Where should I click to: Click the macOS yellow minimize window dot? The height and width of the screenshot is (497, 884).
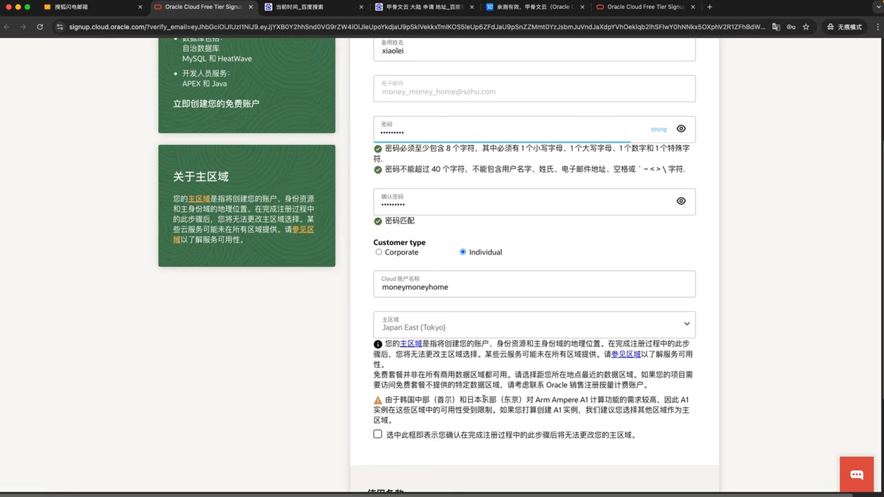click(17, 7)
